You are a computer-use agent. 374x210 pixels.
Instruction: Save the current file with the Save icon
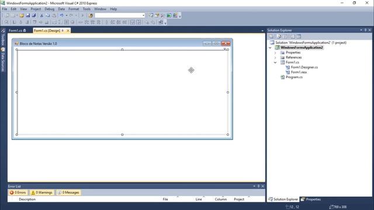(28, 16)
